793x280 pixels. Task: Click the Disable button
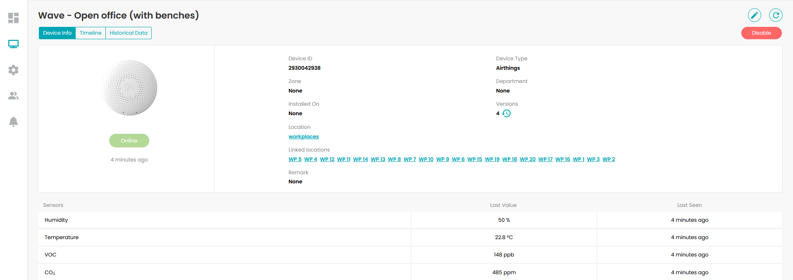coord(761,33)
